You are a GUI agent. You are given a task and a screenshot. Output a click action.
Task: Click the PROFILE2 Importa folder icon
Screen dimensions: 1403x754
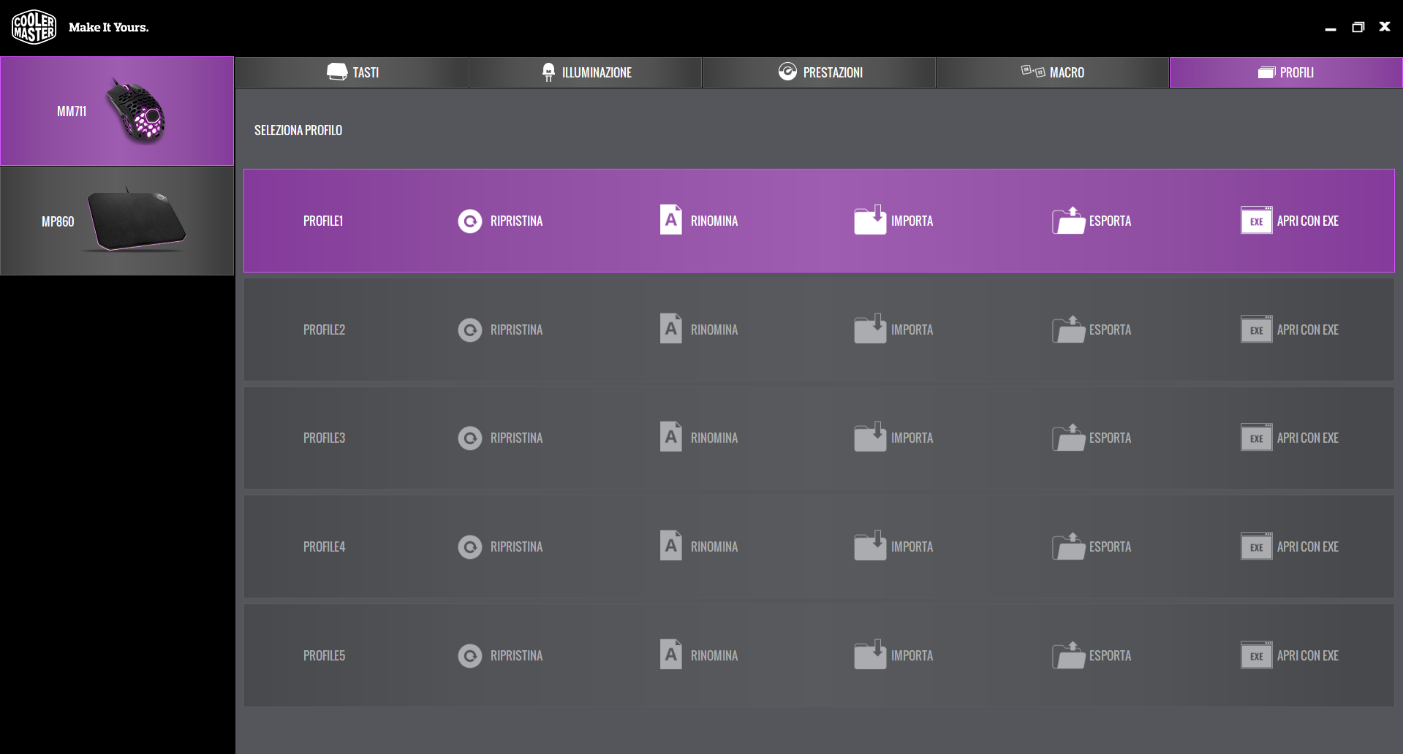(x=870, y=328)
